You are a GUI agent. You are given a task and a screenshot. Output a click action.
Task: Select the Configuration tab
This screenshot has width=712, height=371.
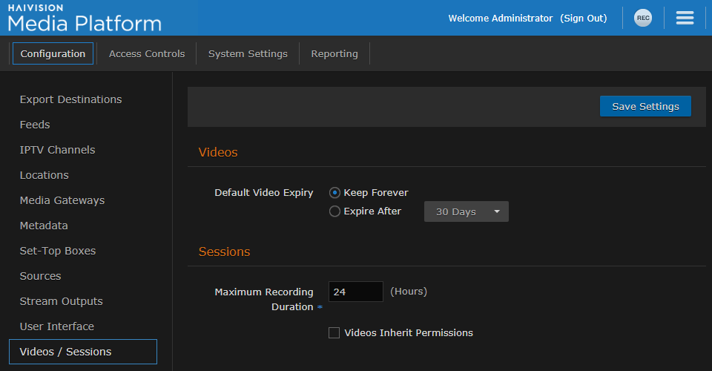[x=53, y=53]
